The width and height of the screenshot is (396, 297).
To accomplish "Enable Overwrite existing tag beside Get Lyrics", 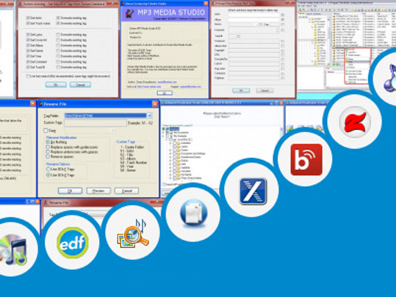I will [x=58, y=34].
